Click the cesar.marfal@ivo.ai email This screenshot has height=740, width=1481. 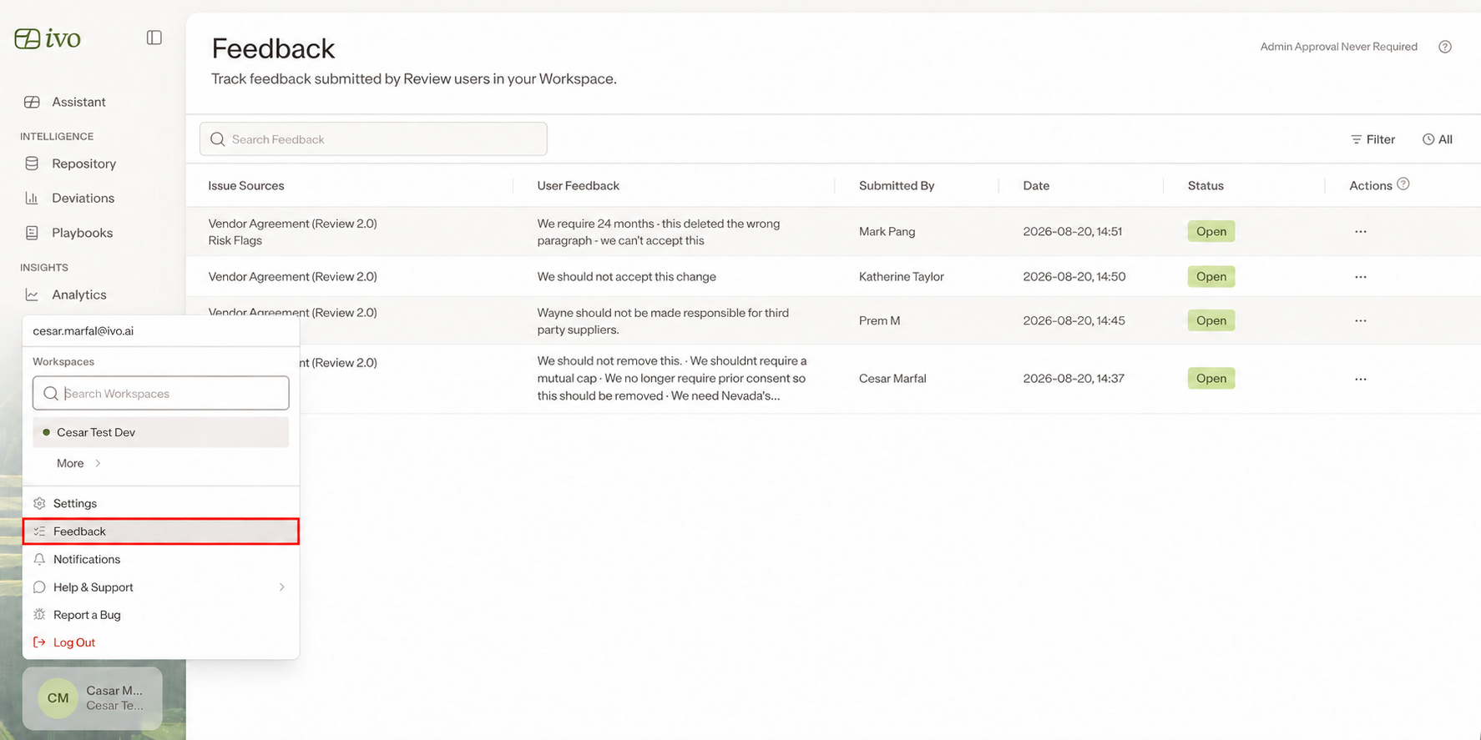point(83,330)
